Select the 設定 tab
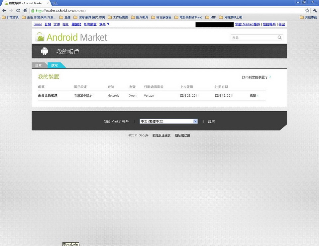Viewport: 319px width, 246px height. coord(54,66)
